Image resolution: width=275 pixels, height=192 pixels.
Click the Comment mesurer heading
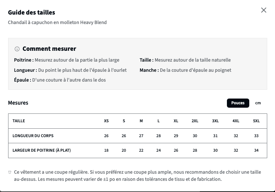pos(49,49)
